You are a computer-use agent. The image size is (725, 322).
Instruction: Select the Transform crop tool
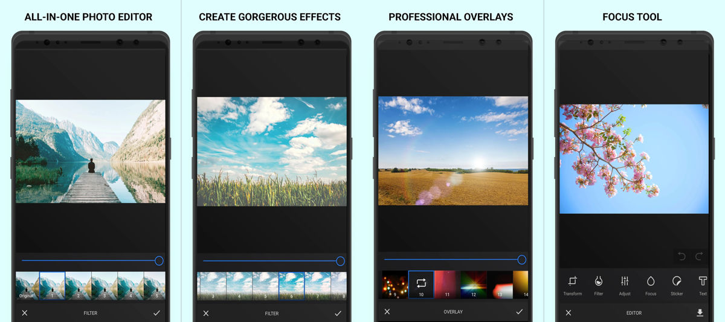[572, 285]
